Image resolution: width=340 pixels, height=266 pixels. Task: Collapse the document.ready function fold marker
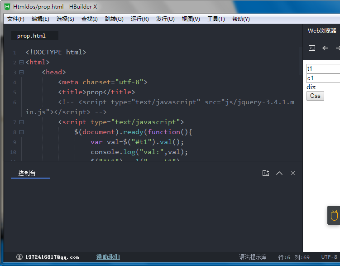pos(21,132)
